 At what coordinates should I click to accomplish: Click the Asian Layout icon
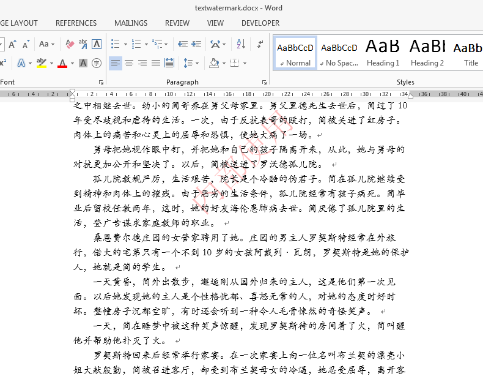coord(215,44)
